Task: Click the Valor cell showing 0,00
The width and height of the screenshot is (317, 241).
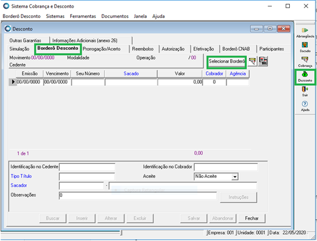Action: pyautogui.click(x=180, y=82)
